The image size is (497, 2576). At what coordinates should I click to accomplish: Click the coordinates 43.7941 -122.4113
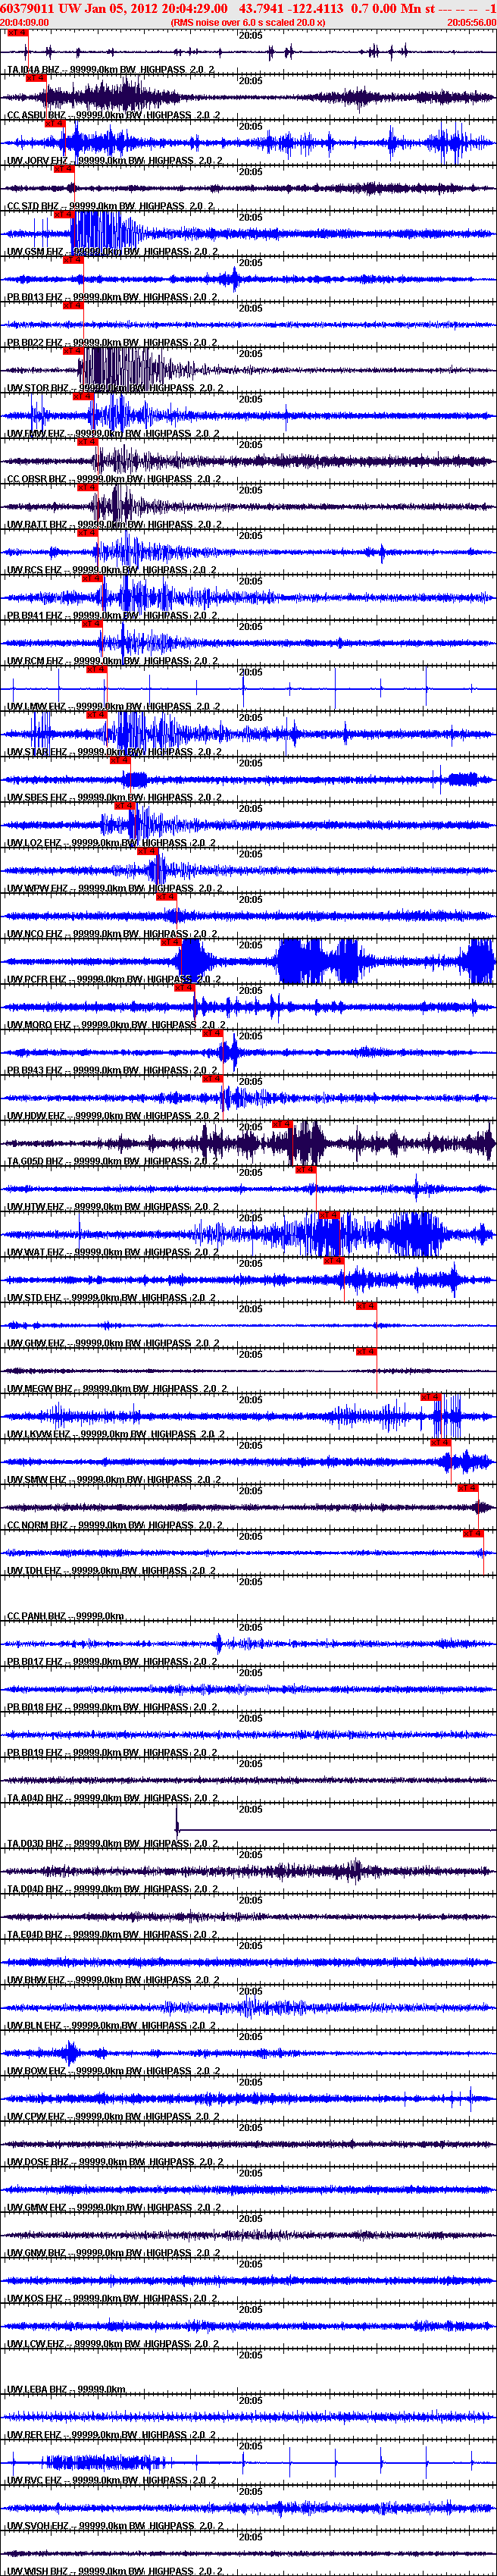coord(291,8)
